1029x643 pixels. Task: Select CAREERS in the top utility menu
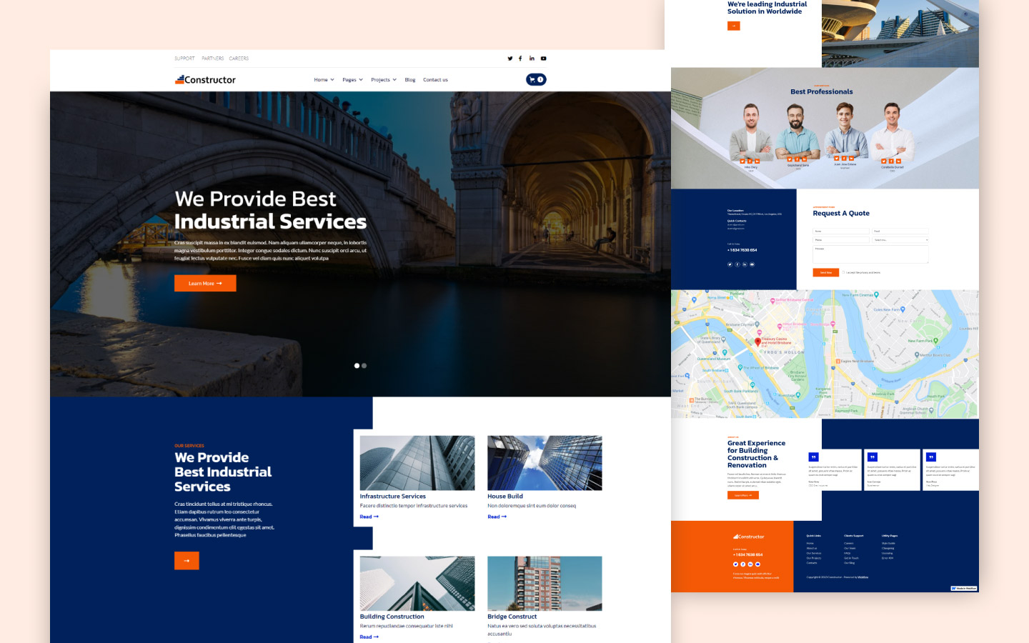[x=239, y=58]
